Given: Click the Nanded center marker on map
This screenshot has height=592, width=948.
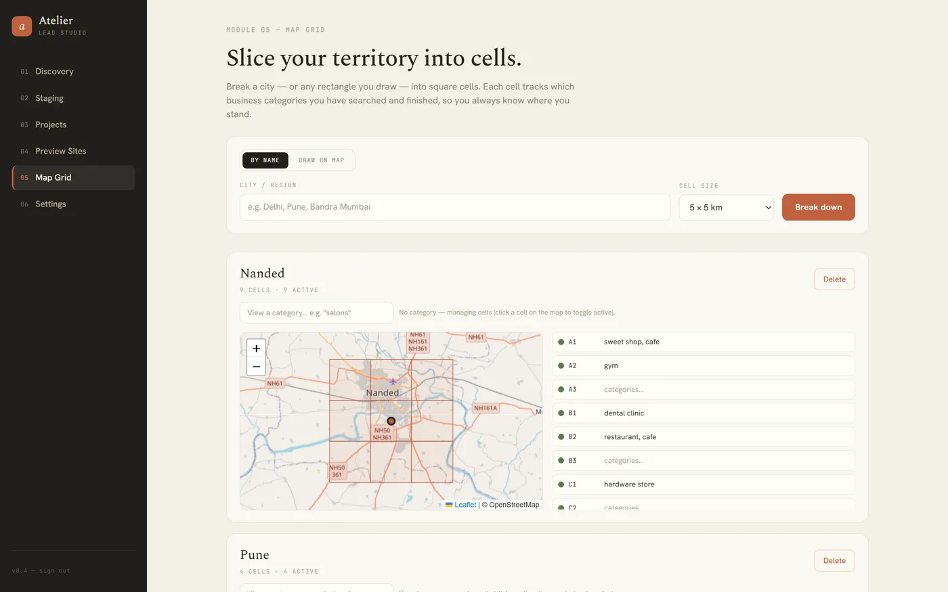Looking at the screenshot, I should (x=391, y=421).
